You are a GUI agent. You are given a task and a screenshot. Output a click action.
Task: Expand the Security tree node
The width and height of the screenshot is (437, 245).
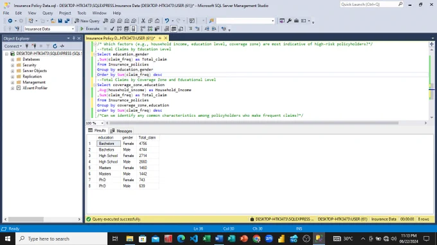[13, 65]
